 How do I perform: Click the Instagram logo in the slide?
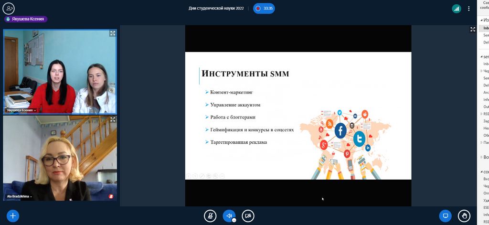pyautogui.click(x=352, y=126)
